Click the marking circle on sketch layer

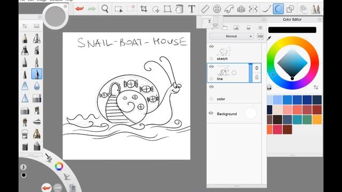pos(212,59)
